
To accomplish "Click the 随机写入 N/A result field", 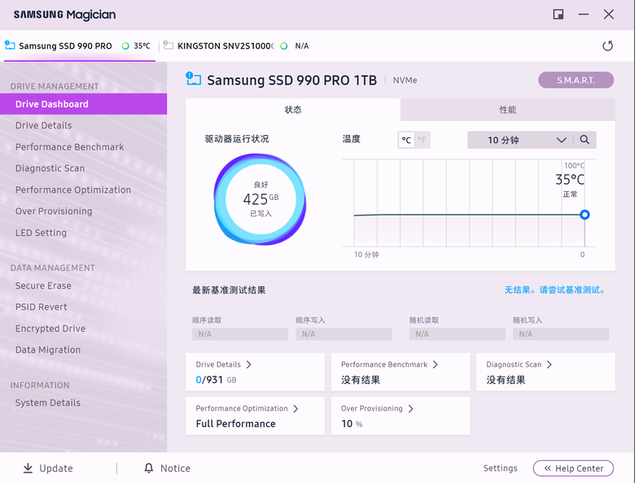I will click(x=561, y=334).
